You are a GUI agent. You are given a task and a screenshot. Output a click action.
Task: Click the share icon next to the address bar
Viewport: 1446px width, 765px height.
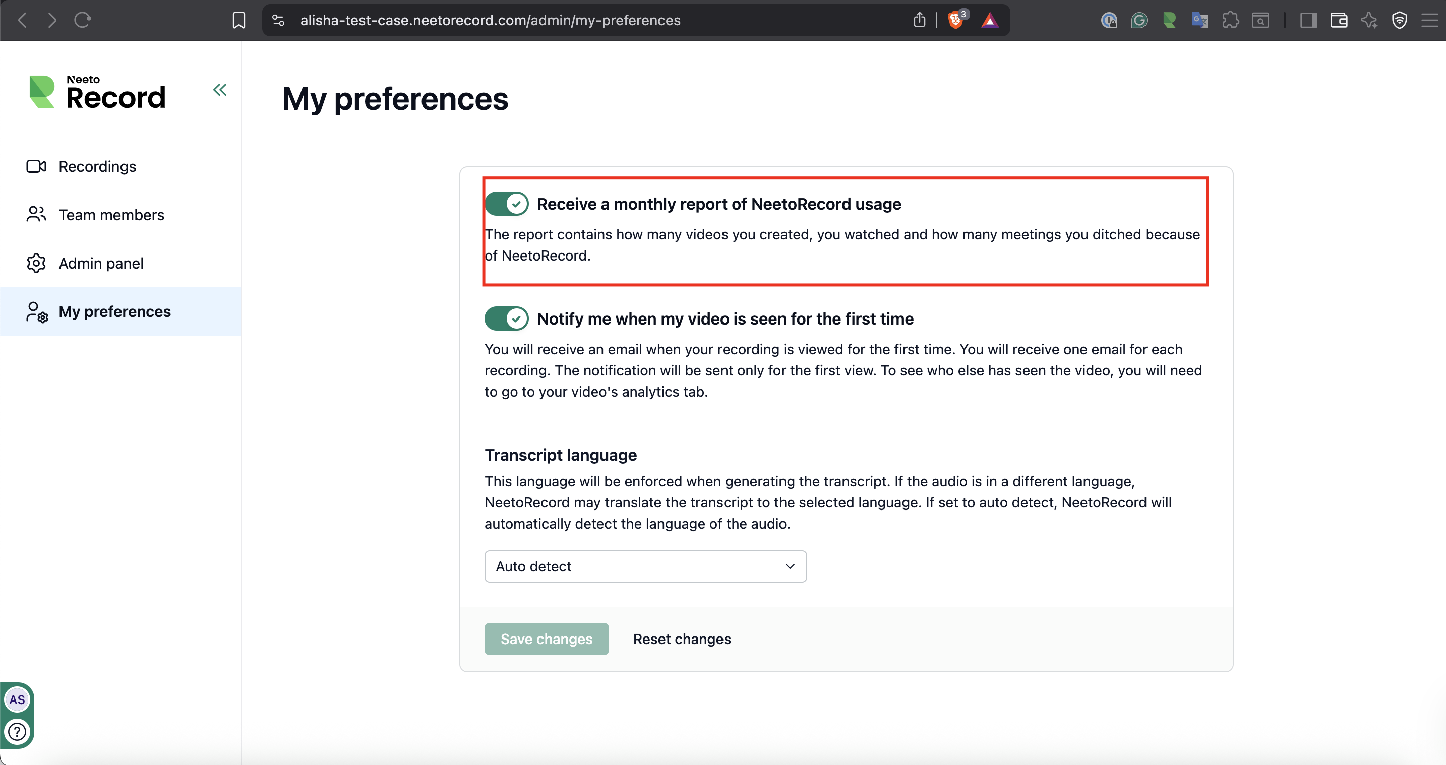(919, 20)
